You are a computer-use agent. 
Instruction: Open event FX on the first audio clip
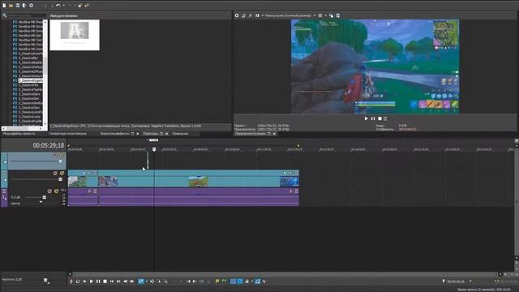[x=89, y=191]
